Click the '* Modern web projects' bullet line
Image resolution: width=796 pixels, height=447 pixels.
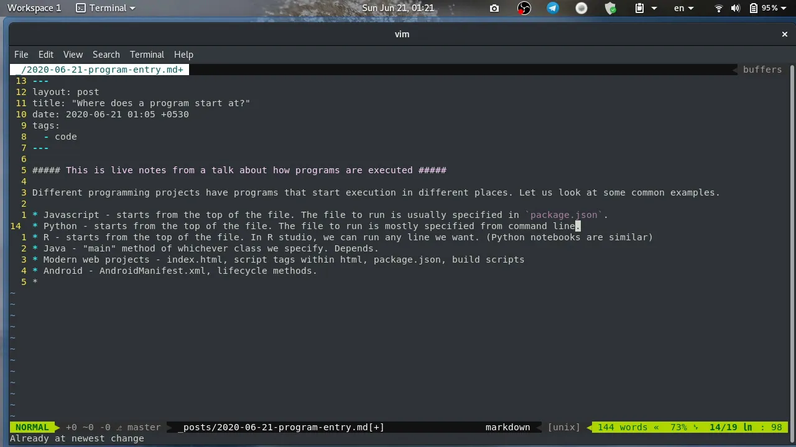279,260
